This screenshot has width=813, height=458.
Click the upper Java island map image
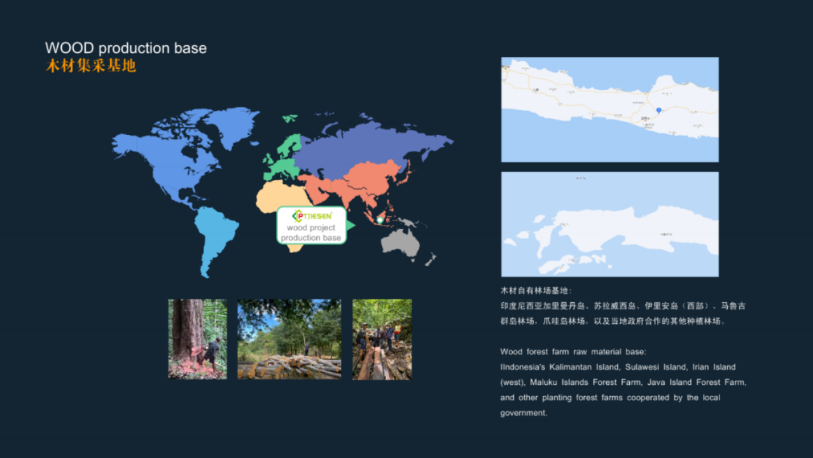[x=610, y=109]
